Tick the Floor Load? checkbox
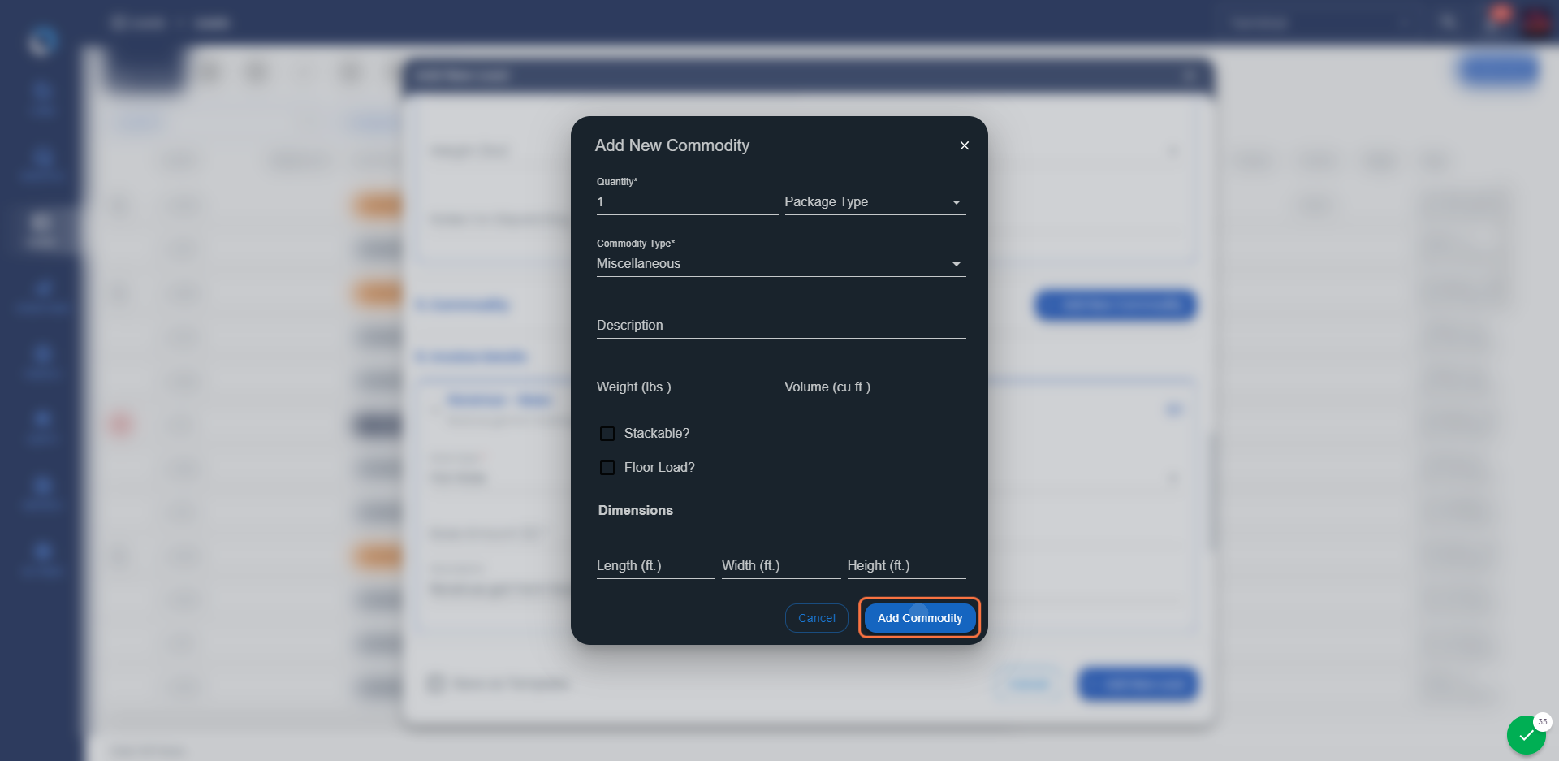The height and width of the screenshot is (761, 1559). pos(607,468)
